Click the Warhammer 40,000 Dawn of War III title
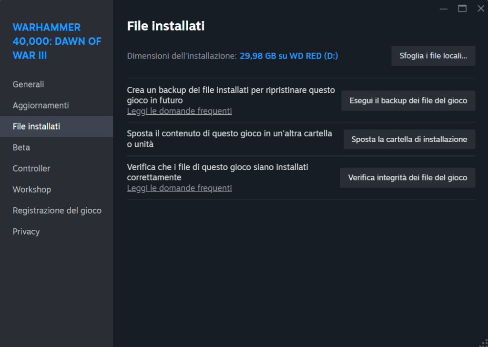This screenshot has height=347, width=488. coord(56,41)
